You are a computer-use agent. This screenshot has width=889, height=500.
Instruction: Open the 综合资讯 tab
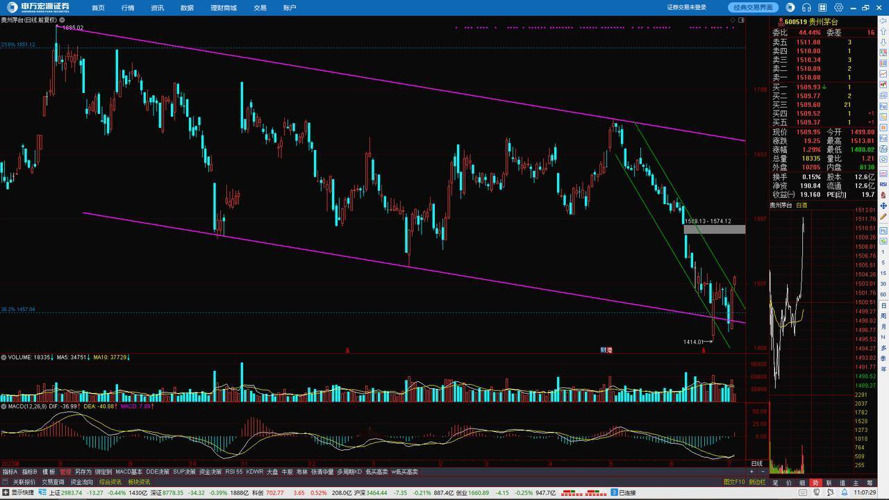[x=110, y=482]
